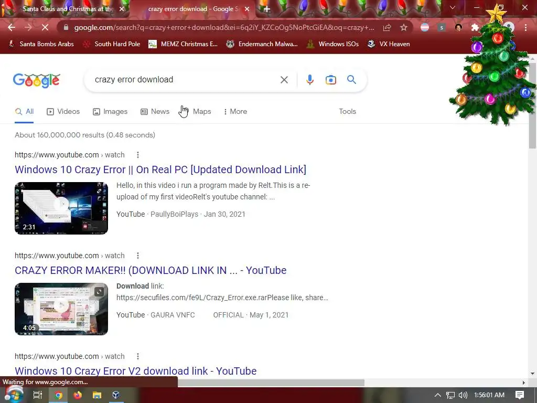
Task: Open the volume control in tray
Action: (x=463, y=395)
